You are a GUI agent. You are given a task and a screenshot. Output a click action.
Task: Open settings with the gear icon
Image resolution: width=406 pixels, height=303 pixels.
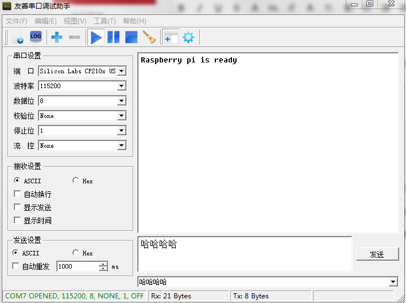pyautogui.click(x=188, y=37)
